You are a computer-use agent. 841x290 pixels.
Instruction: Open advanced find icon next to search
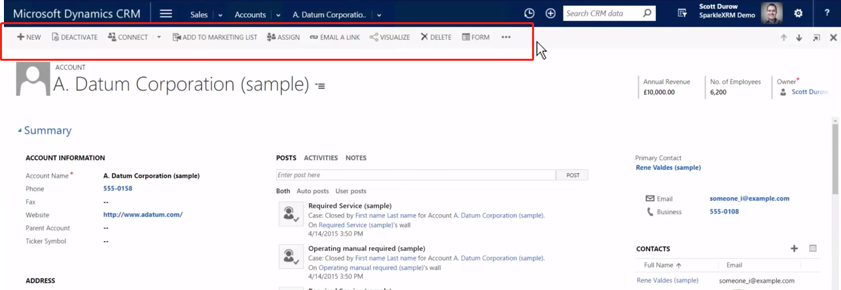(683, 13)
